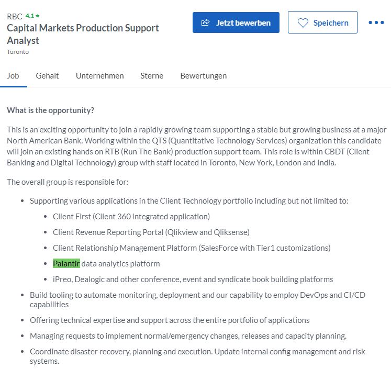Click the Speichern button text
Image resolution: width=391 pixels, height=369 pixels.
(331, 23)
